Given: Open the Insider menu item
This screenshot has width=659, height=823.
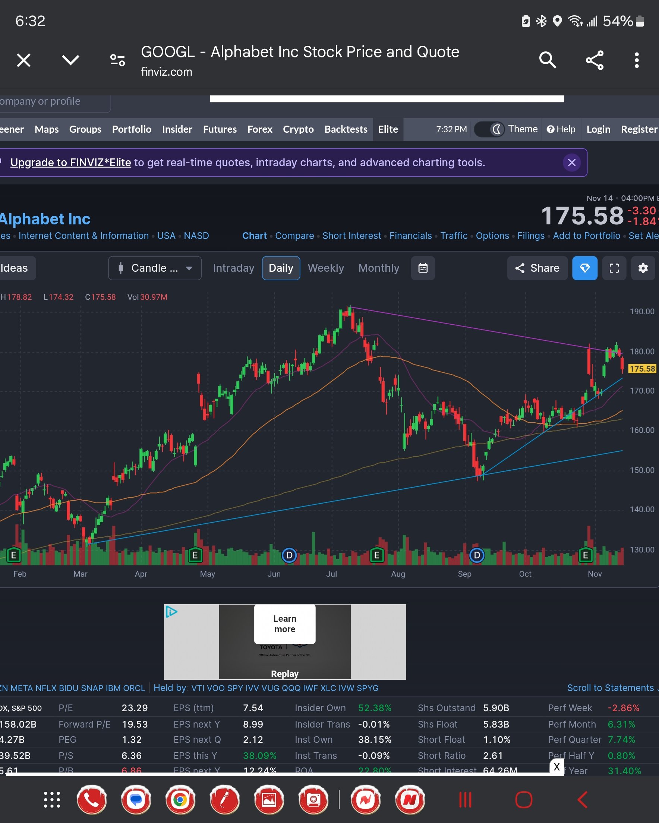Looking at the screenshot, I should point(177,129).
